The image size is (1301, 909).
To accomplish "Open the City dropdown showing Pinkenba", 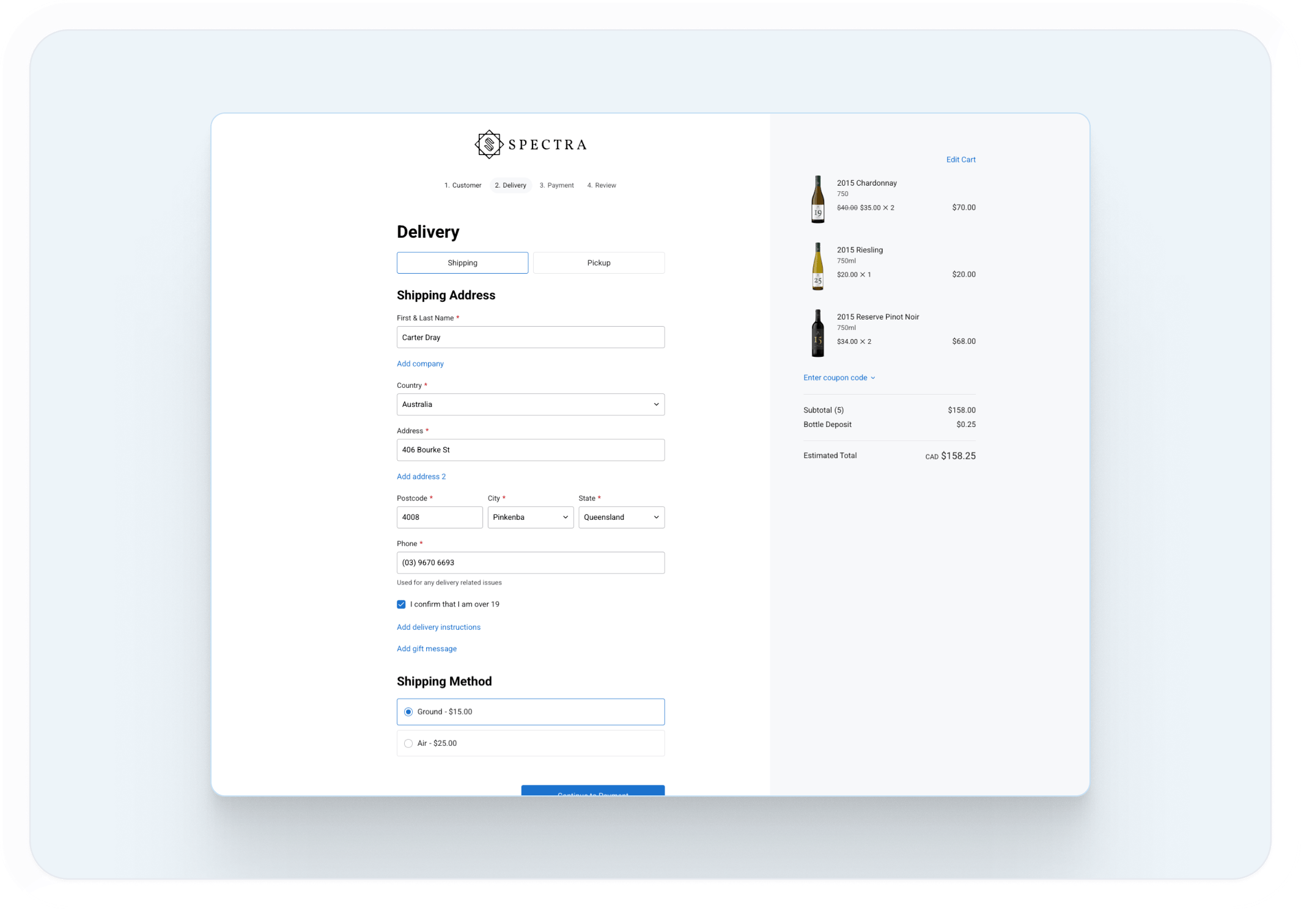I will click(530, 517).
